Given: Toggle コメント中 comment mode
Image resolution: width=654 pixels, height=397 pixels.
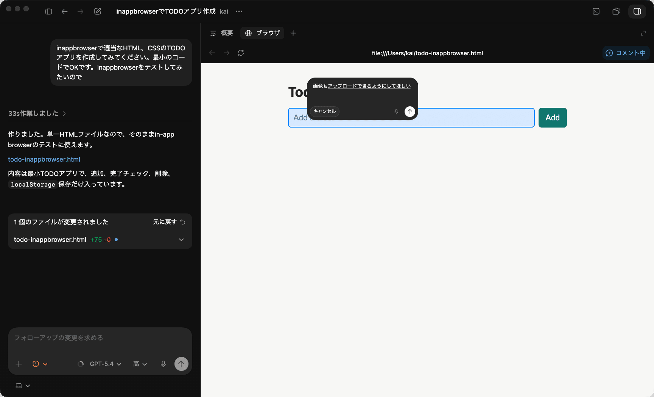Looking at the screenshot, I should (x=626, y=53).
